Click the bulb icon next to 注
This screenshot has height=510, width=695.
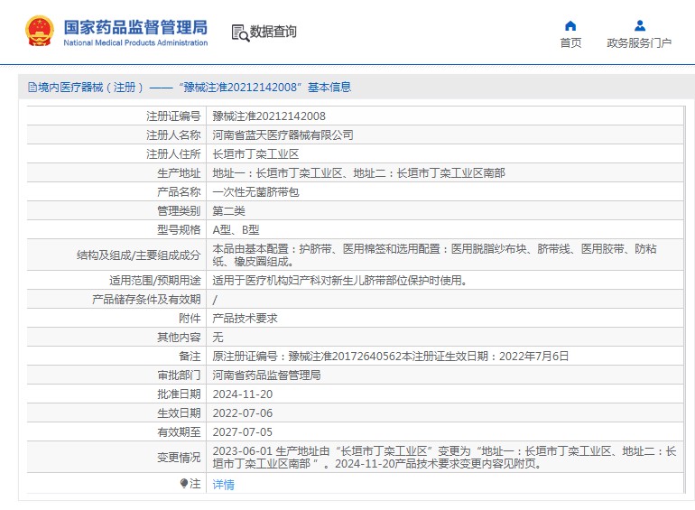click(x=184, y=484)
